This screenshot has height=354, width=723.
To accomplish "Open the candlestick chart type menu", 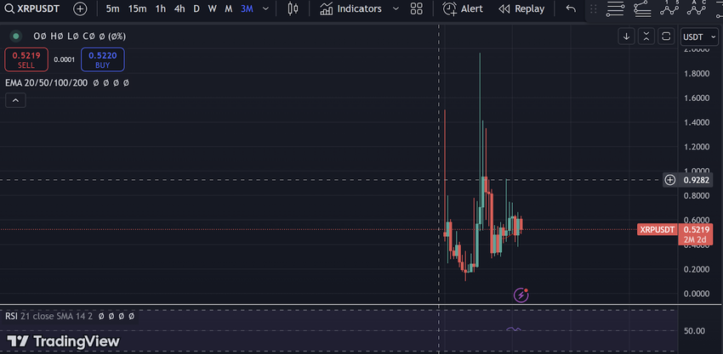I will pos(293,8).
